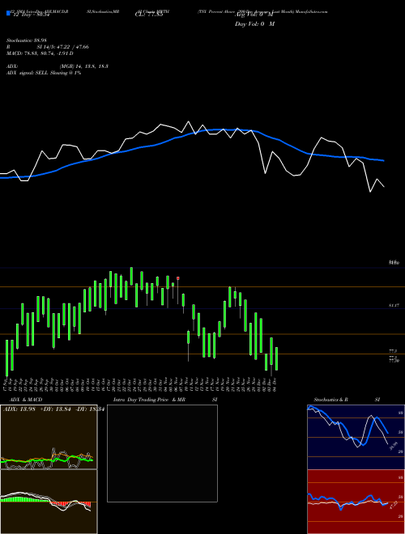Click the 'SI 14/3: 47.22 / 47.66' value
This screenshot has width=405, height=534.
coord(63,47)
